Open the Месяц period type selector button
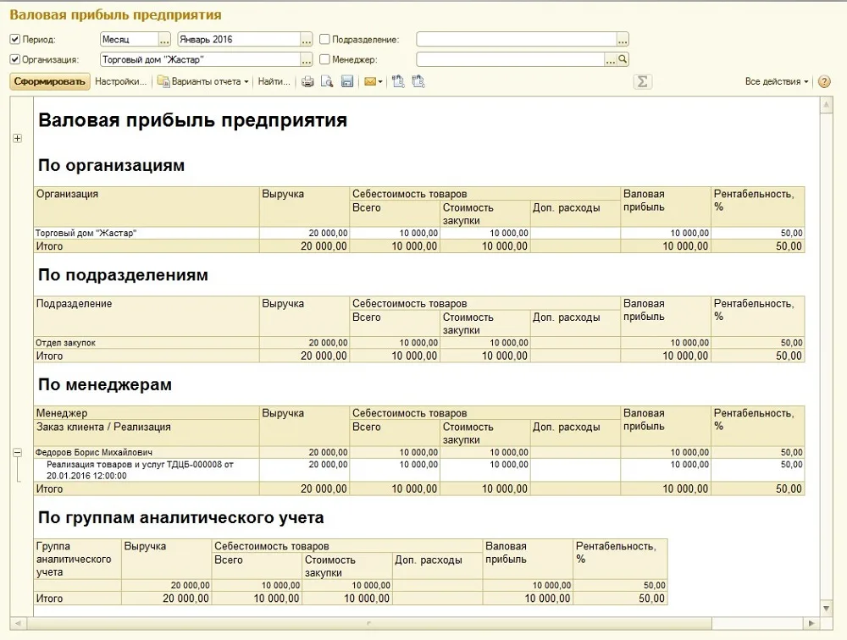Viewport: 847px width, 640px height. tap(164, 40)
